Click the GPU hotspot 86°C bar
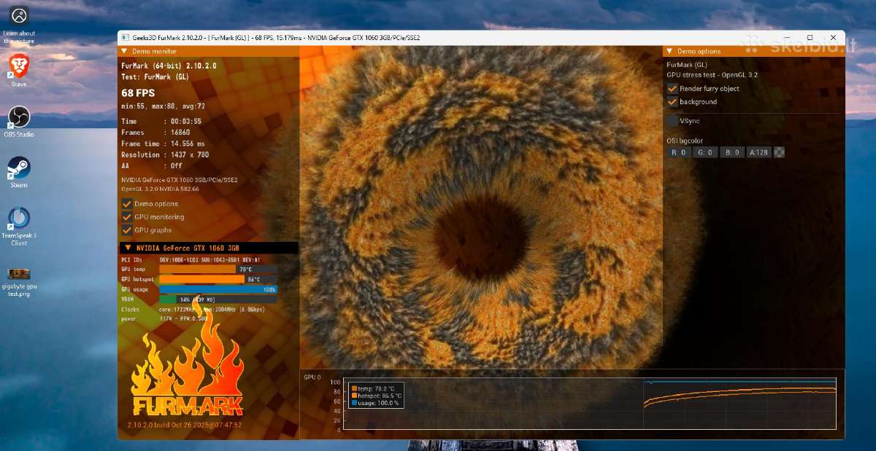Image resolution: width=876 pixels, height=451 pixels. coord(218,279)
